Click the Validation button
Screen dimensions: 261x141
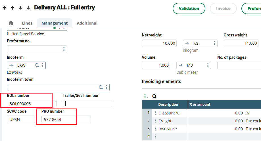click(189, 8)
